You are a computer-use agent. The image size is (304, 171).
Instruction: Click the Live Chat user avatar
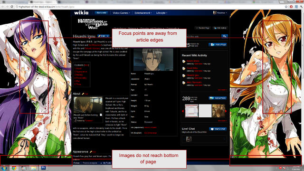click(x=189, y=139)
